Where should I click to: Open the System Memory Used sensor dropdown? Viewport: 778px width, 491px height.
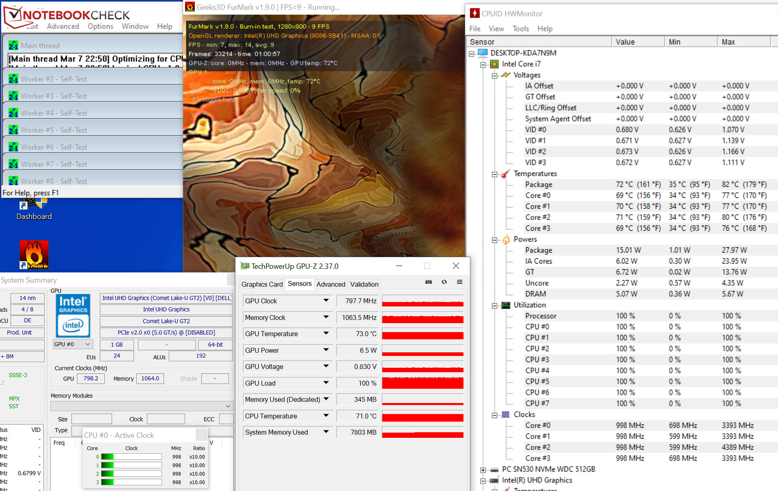[x=326, y=432]
